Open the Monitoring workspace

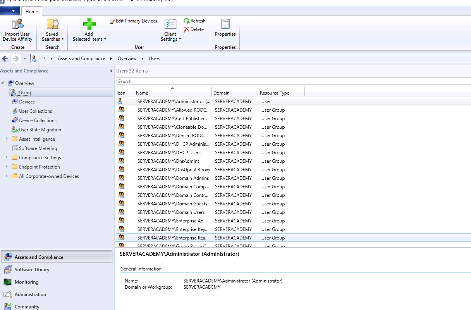click(57, 282)
